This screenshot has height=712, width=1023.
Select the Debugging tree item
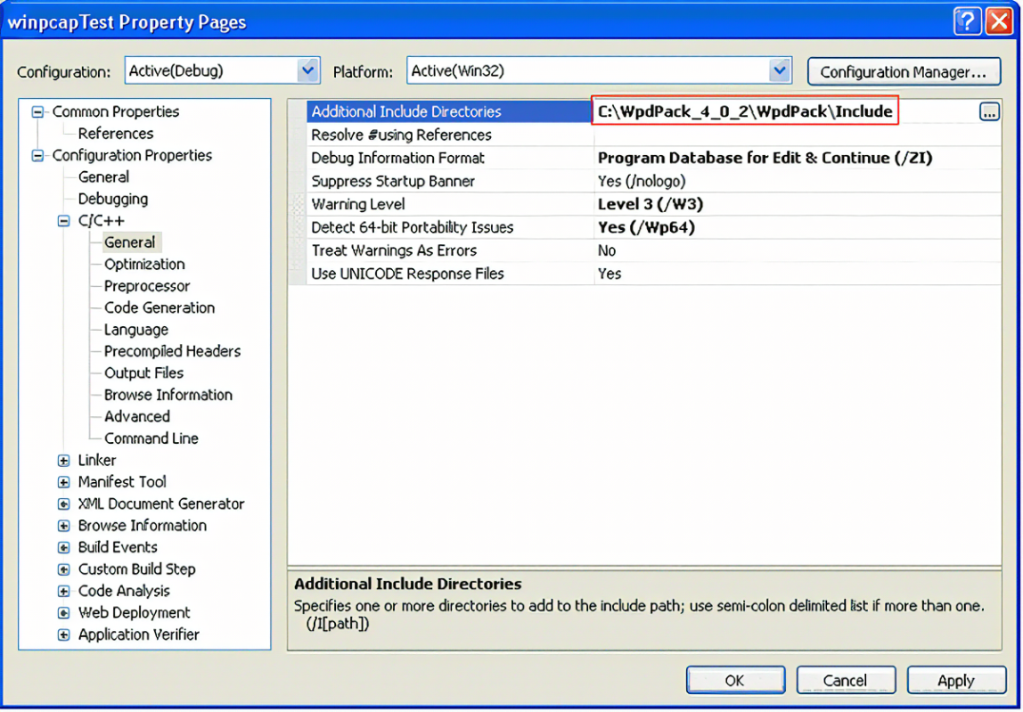pyautogui.click(x=113, y=199)
